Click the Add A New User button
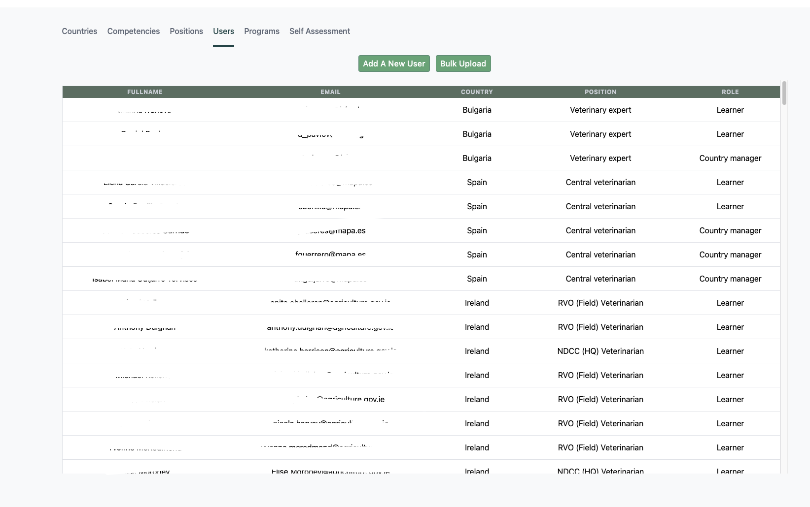The width and height of the screenshot is (810, 507). [x=394, y=63]
